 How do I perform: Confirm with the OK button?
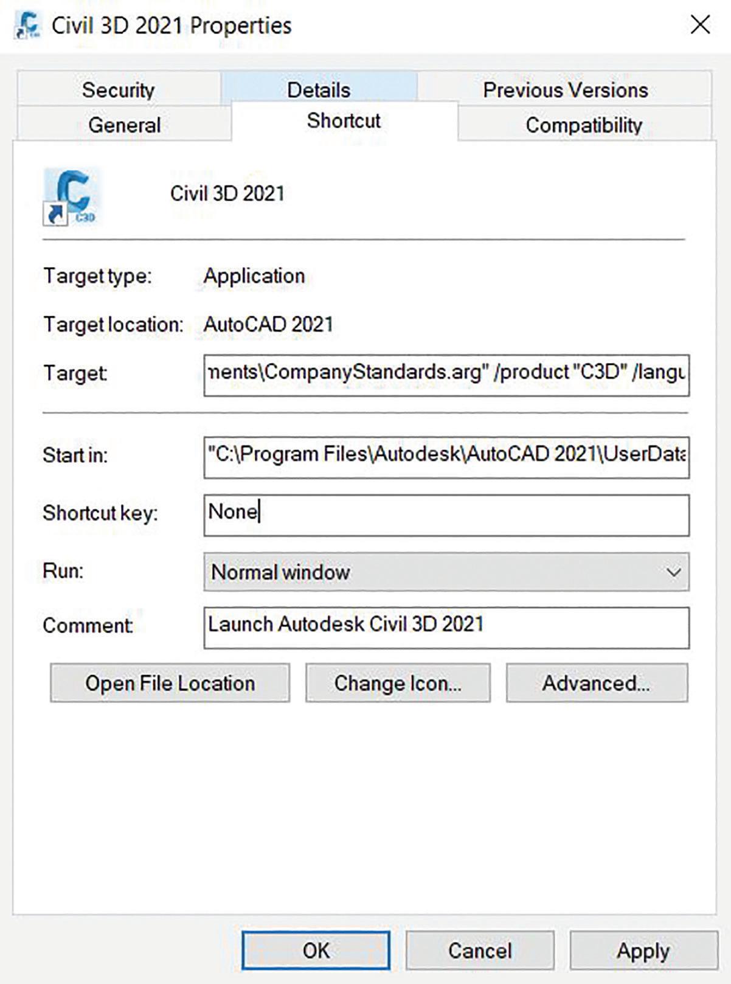[x=316, y=951]
